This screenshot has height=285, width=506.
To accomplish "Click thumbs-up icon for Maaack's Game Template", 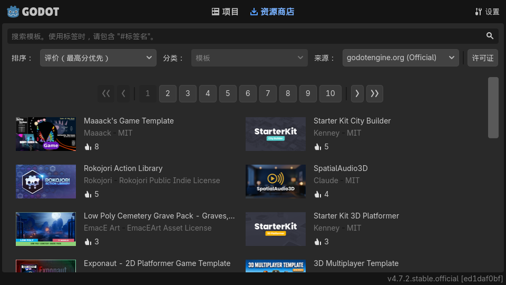I will pyautogui.click(x=88, y=147).
